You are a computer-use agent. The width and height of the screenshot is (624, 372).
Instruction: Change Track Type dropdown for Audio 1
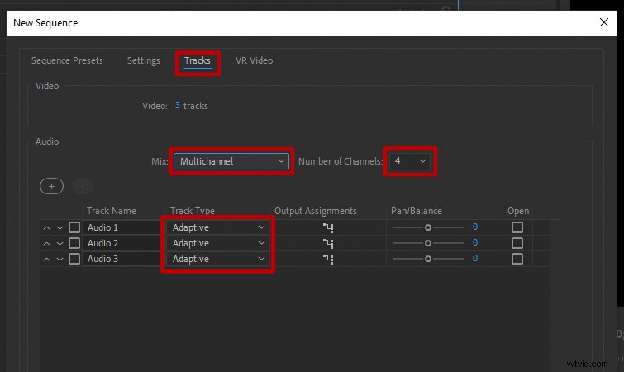[x=218, y=227]
